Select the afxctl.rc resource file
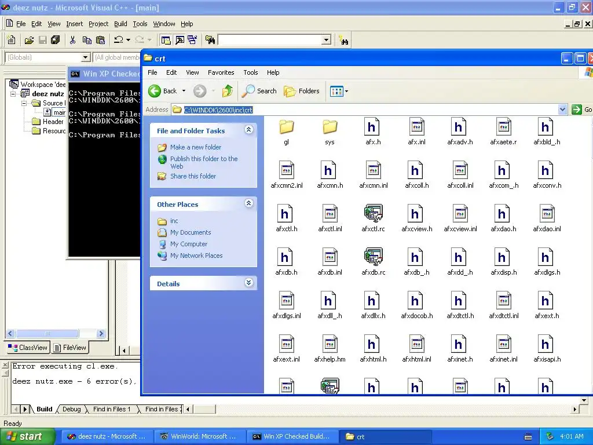Viewport: 593px width, 445px height. tap(373, 218)
